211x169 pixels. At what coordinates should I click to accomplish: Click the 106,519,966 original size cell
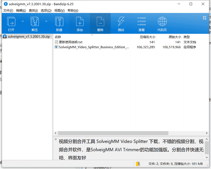click(171, 47)
